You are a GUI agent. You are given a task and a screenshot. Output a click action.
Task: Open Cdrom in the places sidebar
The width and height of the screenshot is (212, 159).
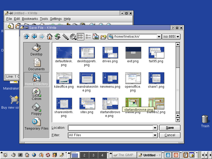[36, 94]
